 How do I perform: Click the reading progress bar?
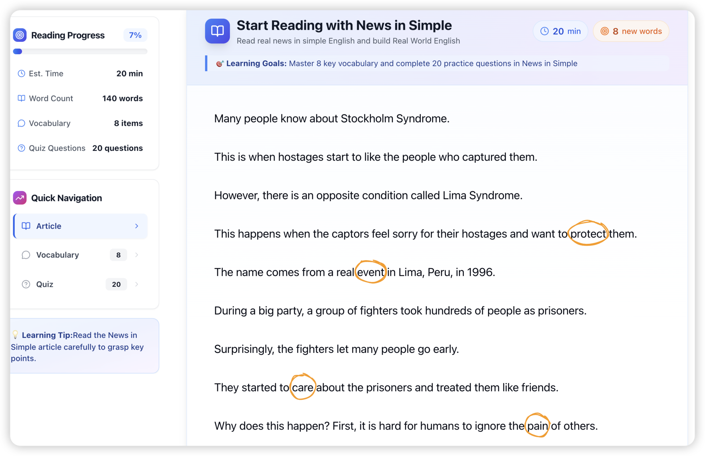click(80, 51)
